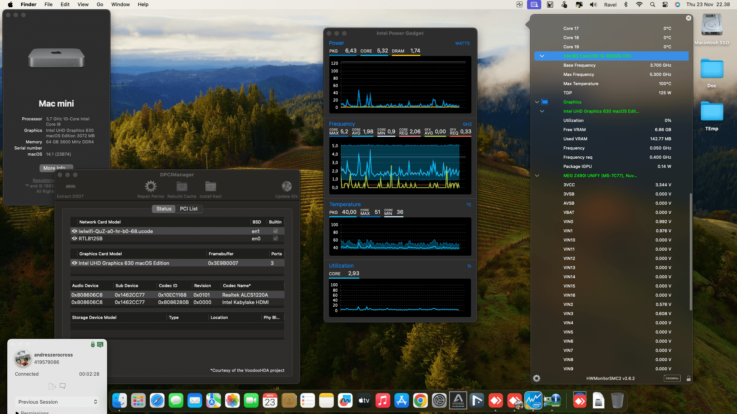Open the Apple menu
Viewport: 737px width, 414px height.
tap(10, 5)
